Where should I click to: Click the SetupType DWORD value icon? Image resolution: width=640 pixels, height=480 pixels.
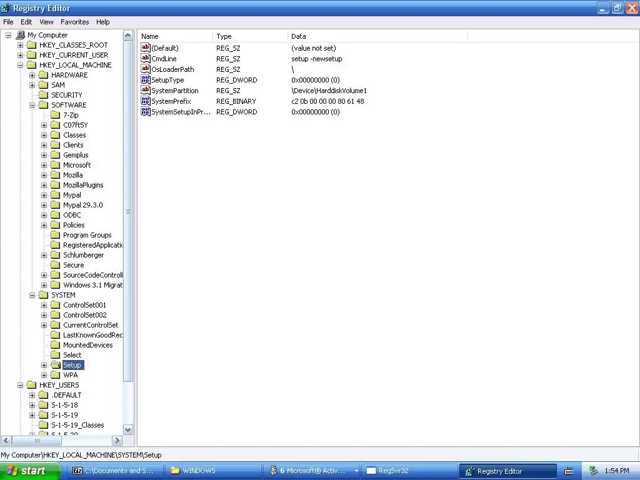coord(145,79)
